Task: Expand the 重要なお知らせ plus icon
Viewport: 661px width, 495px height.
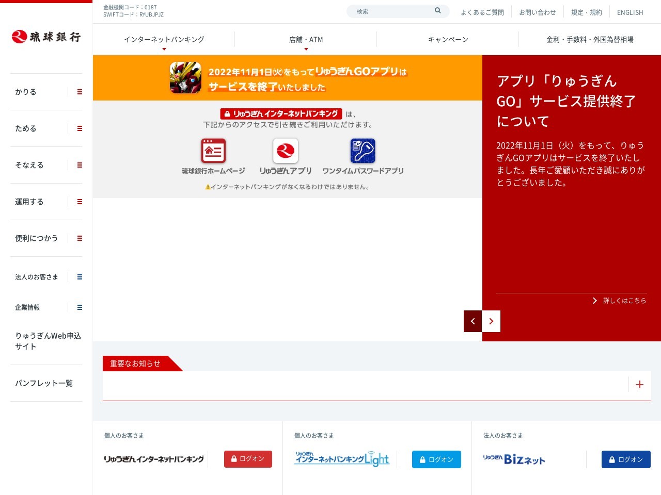Action: [639, 384]
